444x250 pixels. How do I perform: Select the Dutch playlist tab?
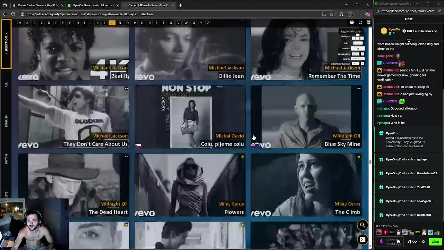pyautogui.click(x=6, y=159)
